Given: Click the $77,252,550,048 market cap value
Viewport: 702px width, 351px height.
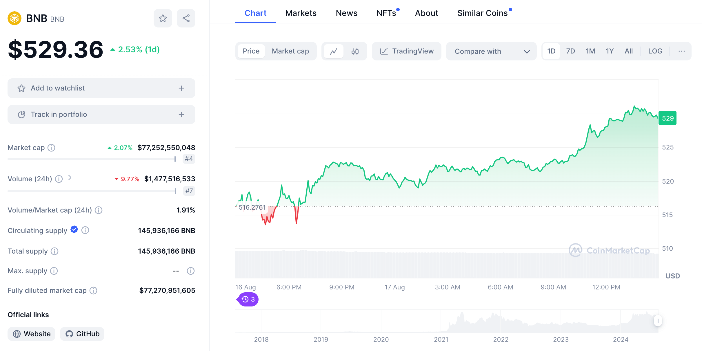Looking at the screenshot, I should tap(166, 148).
